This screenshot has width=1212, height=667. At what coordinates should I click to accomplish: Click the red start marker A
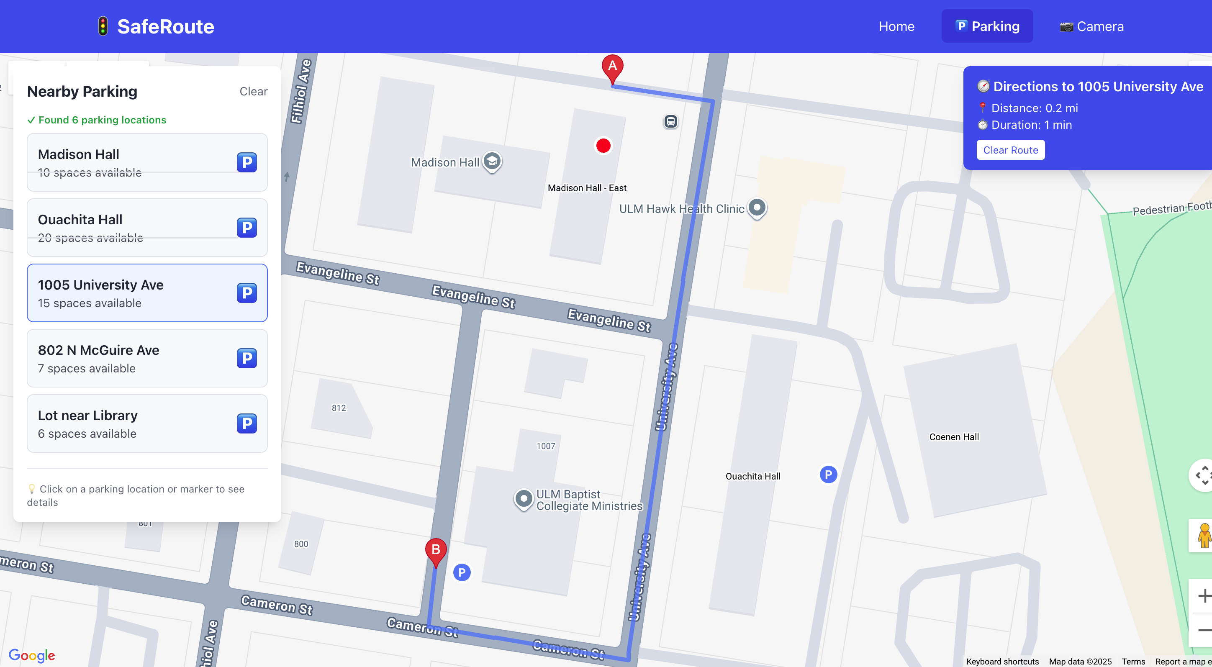pos(612,67)
